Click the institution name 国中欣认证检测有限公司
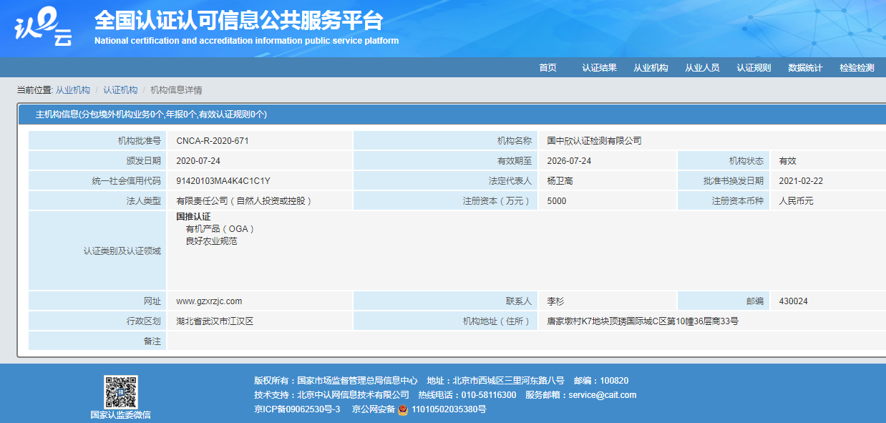 (x=594, y=141)
